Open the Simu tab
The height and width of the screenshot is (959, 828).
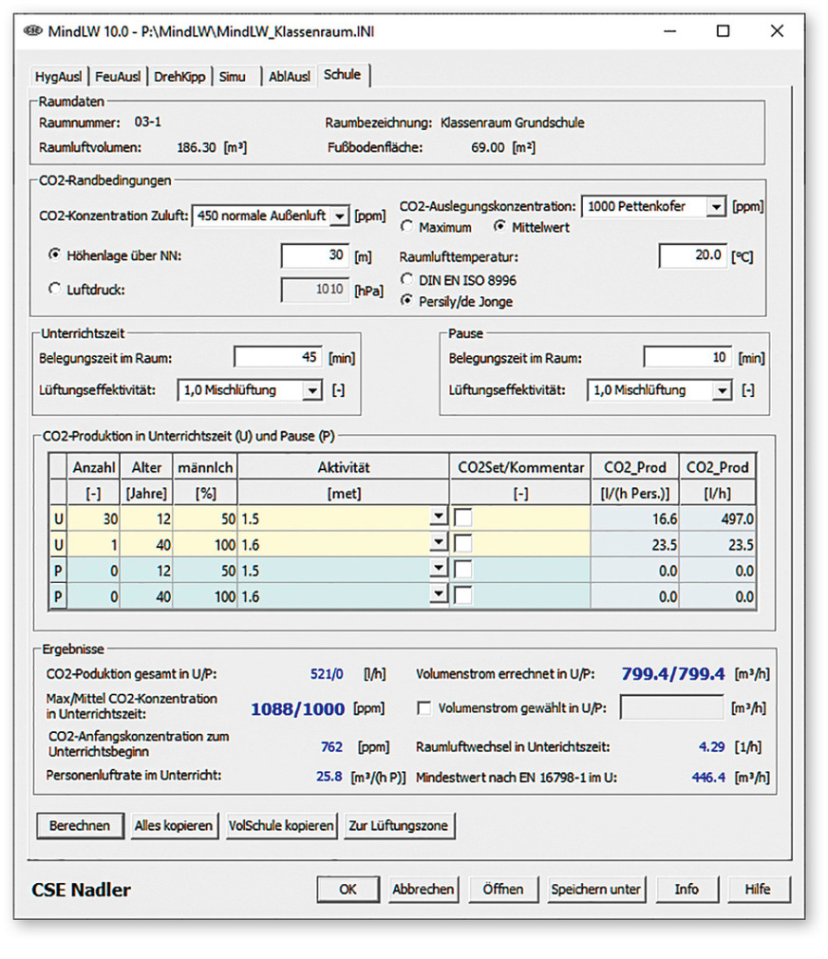tap(232, 76)
